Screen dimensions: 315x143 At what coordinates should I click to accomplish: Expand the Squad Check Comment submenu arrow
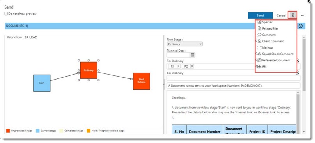pos(256,54)
